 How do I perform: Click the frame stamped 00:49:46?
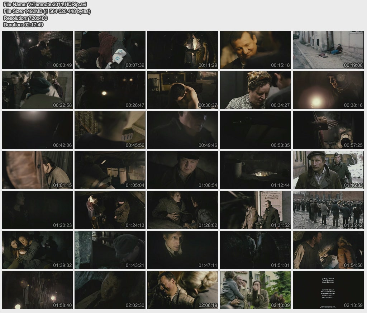click(x=183, y=130)
